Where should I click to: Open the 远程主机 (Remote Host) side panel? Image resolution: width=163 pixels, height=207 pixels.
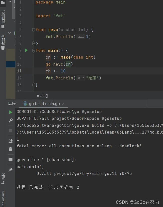pyautogui.click(x=3, y=17)
